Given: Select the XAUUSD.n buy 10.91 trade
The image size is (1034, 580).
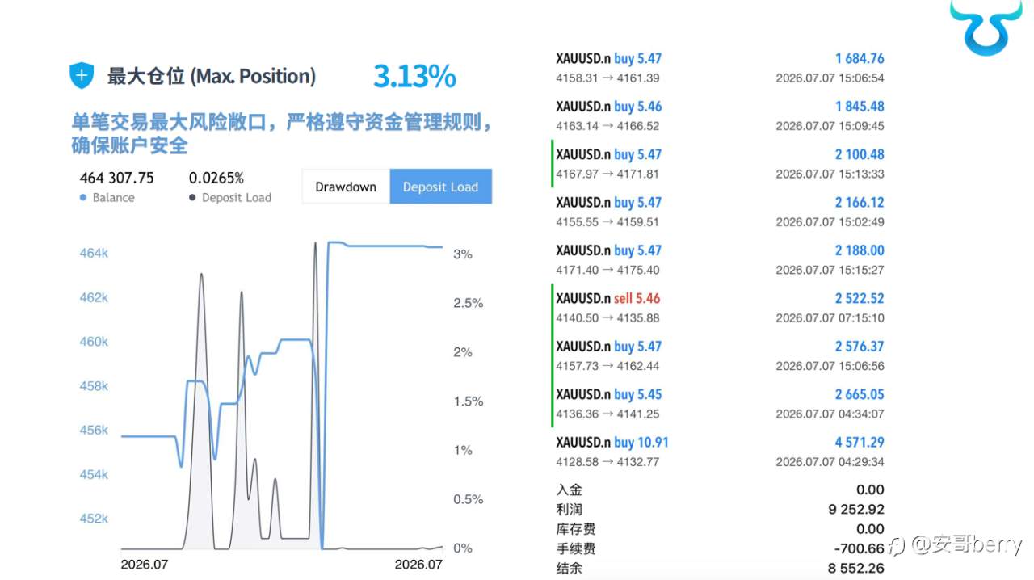Looking at the screenshot, I should (x=720, y=452).
